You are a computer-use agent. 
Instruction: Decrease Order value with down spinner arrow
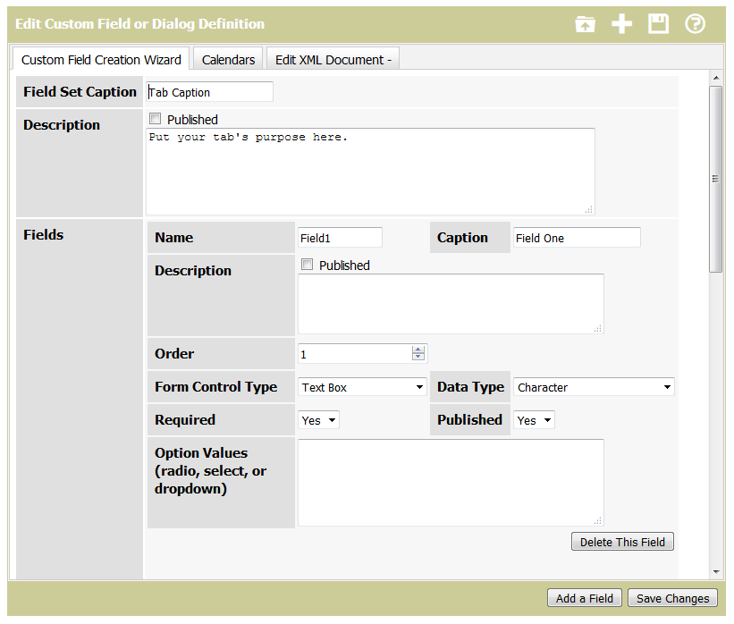(x=418, y=358)
